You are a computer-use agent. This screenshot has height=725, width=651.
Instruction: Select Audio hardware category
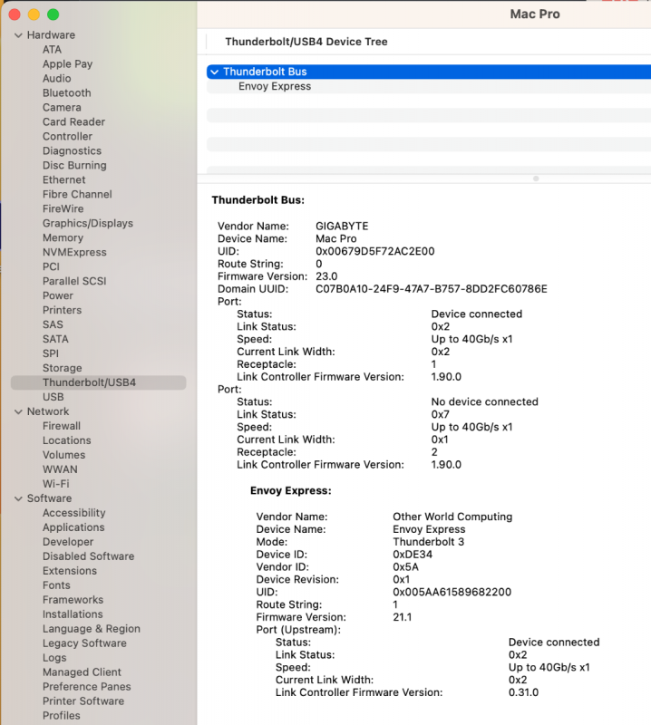coord(57,79)
